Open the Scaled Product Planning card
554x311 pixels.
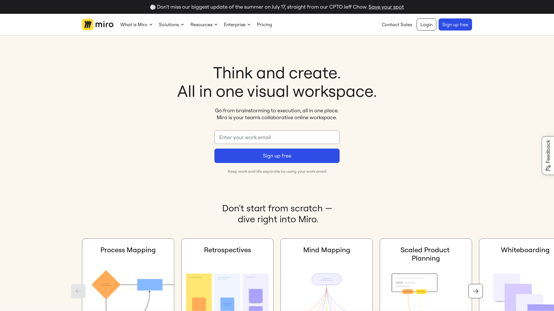click(426, 275)
